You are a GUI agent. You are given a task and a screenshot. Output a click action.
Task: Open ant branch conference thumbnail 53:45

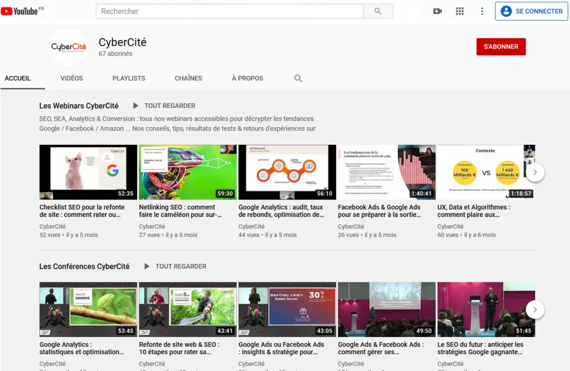point(89,310)
